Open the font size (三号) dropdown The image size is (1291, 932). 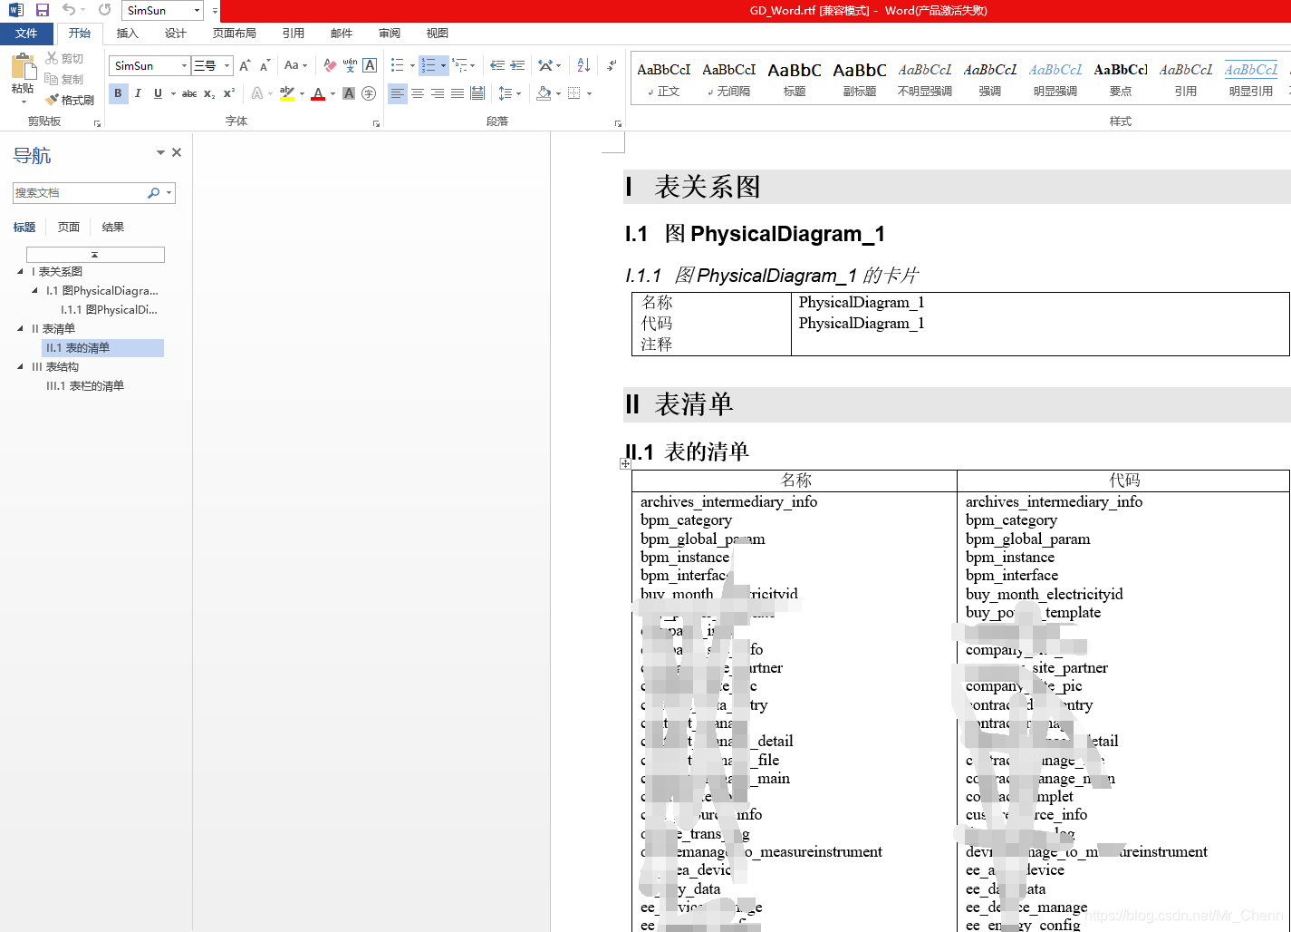(x=227, y=65)
